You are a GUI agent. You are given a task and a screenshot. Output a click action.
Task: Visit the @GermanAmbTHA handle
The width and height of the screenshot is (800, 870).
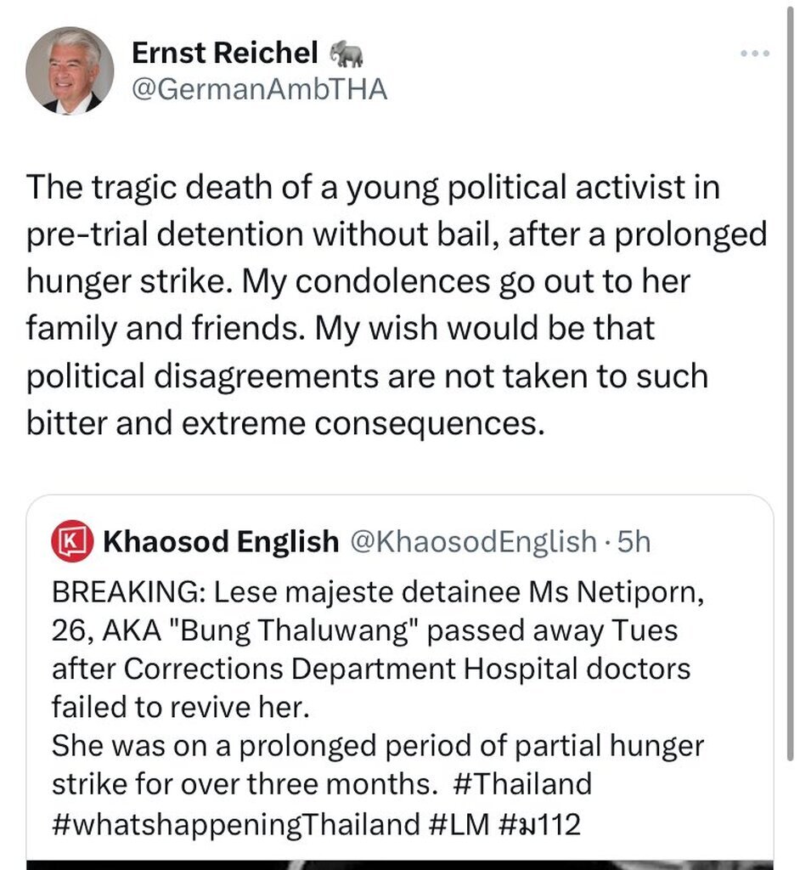click(259, 88)
